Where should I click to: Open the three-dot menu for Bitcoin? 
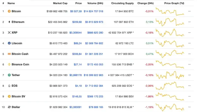(x=190, y=11)
